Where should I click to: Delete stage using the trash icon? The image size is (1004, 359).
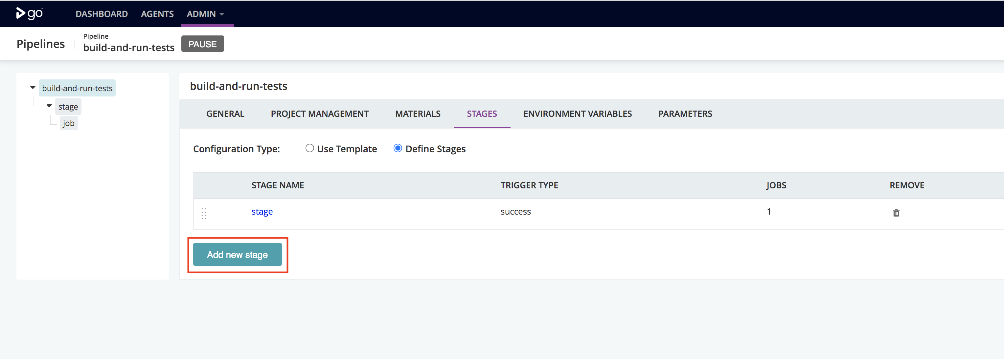point(896,213)
